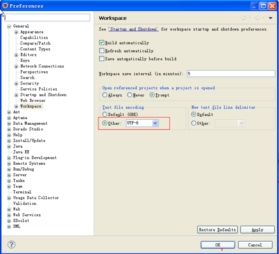This screenshot has height=254, width=279.
Task: Open the view menu triangle in Workspace header
Action: click(270, 18)
